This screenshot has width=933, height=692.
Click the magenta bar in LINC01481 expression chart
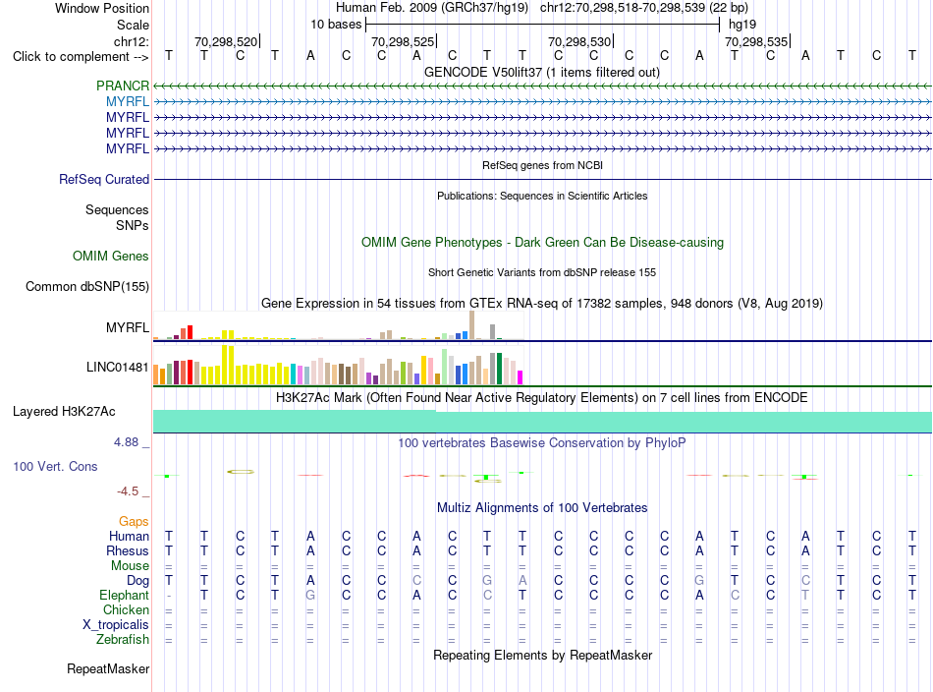coord(521,377)
